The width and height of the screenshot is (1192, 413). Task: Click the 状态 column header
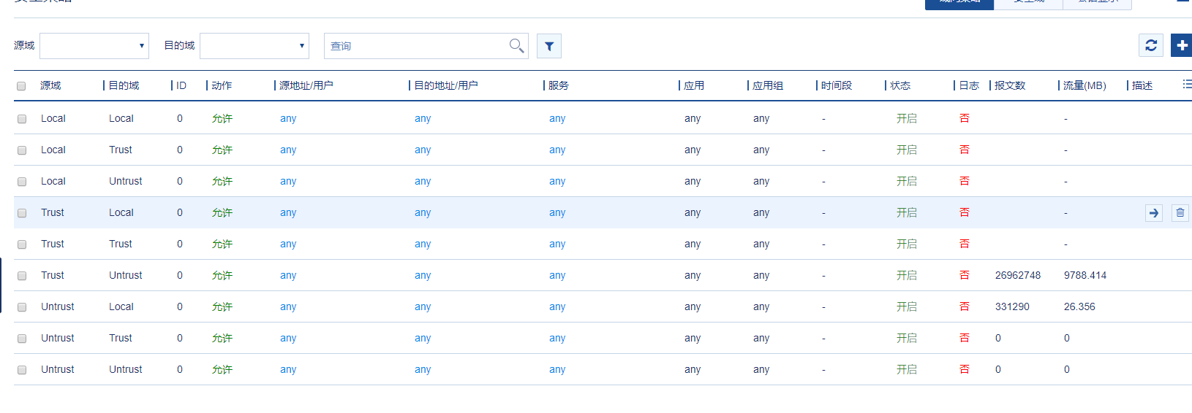point(900,85)
